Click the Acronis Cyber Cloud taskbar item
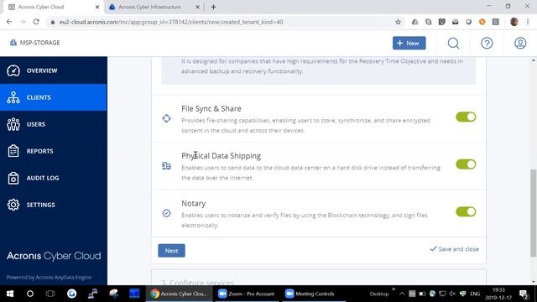 (x=179, y=294)
